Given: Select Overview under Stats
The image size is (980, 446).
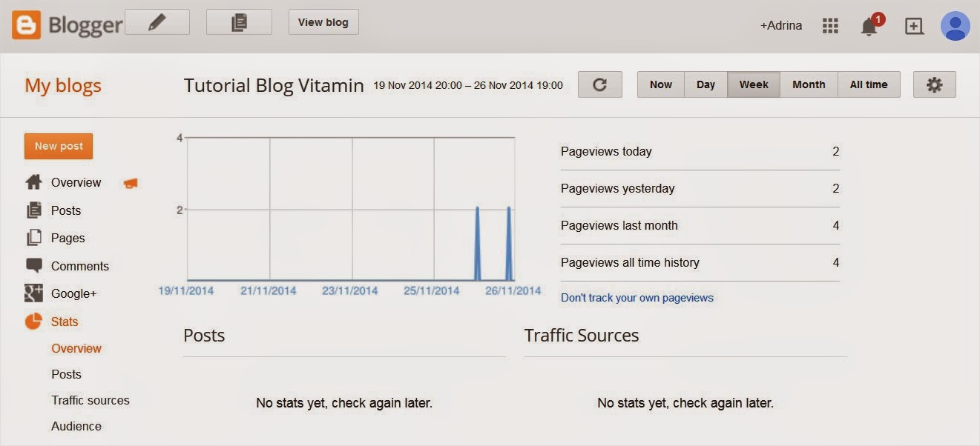Looking at the screenshot, I should pos(76,348).
